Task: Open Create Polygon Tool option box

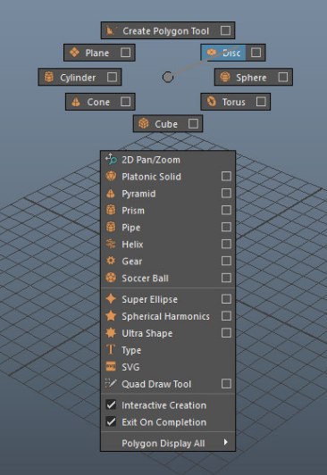Action: point(225,30)
